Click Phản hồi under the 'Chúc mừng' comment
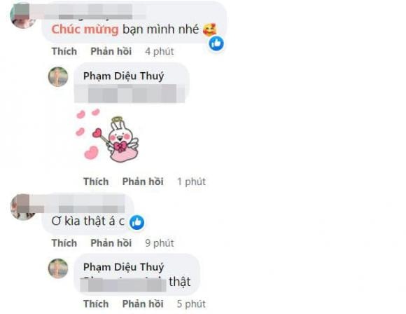Viewport: 406px width, 314px height. coord(111,51)
